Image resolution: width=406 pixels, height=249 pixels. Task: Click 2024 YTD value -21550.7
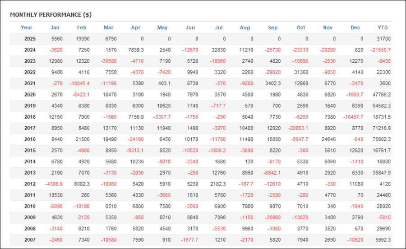(380, 50)
